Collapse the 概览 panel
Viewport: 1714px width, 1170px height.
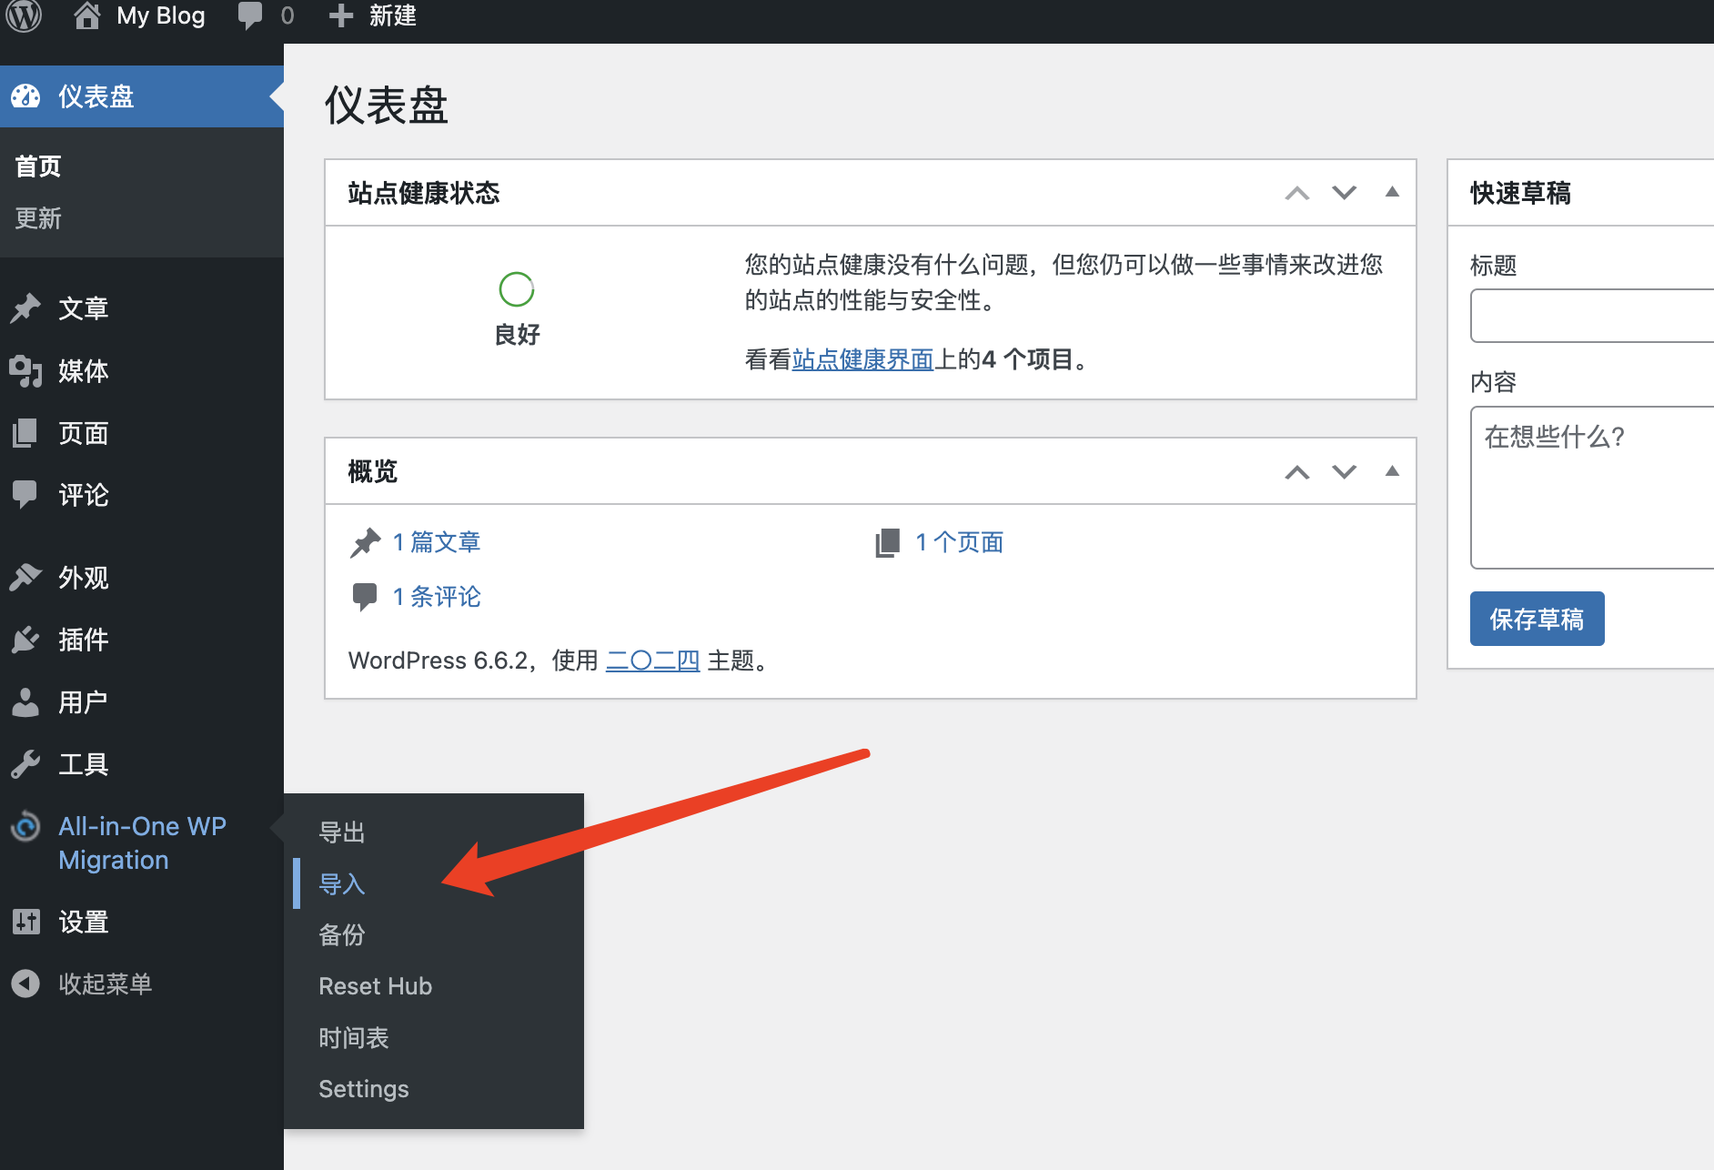click(x=1392, y=470)
